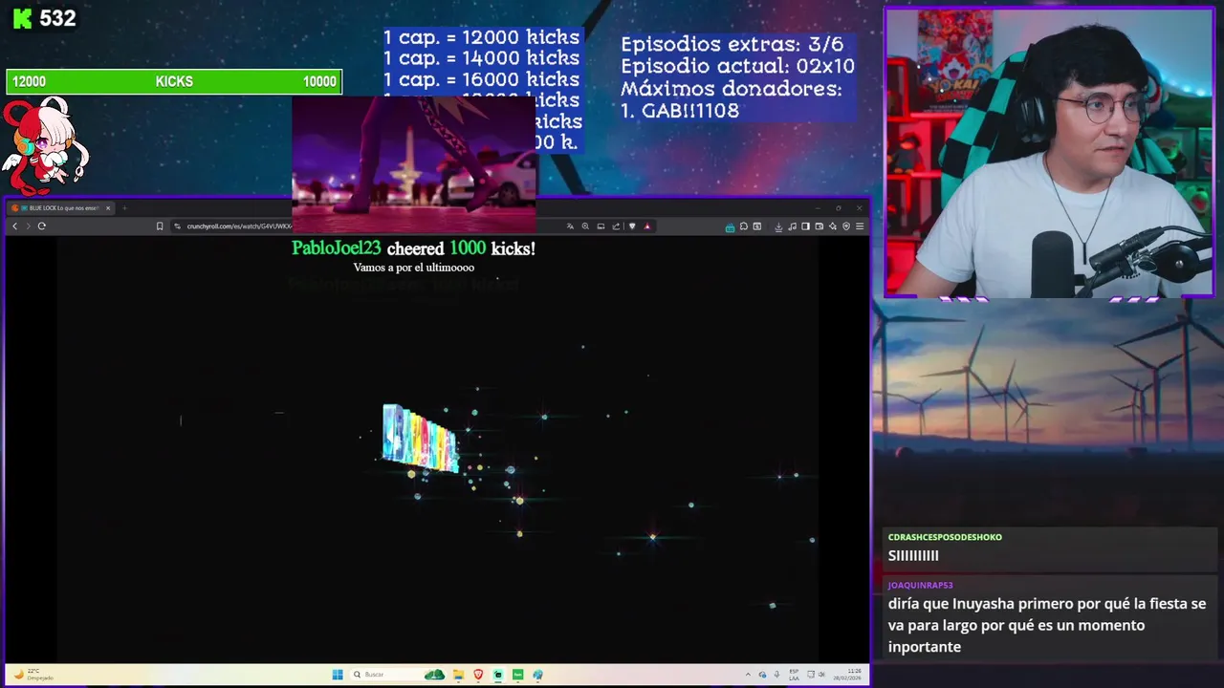Click the share page icon
Viewport: 1224px width, 688px height.
click(616, 226)
